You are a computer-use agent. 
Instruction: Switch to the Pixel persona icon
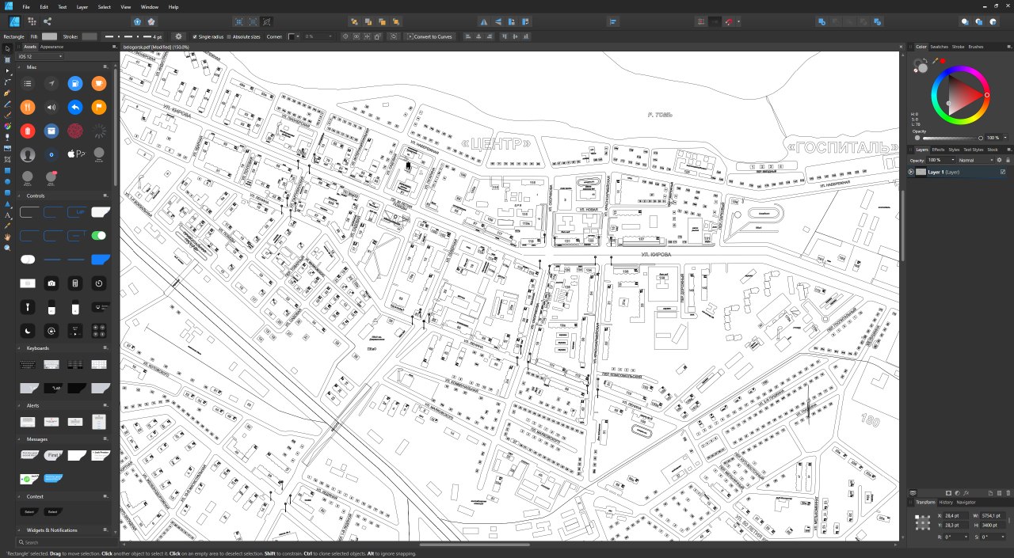pyautogui.click(x=33, y=21)
